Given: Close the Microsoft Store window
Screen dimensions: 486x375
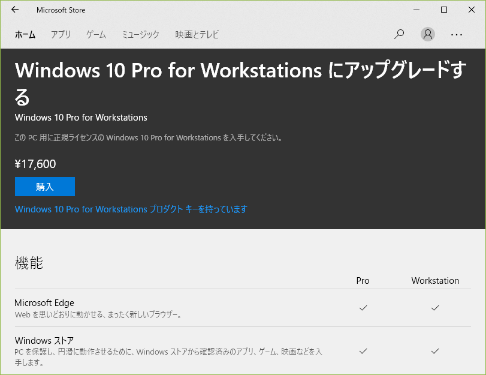Looking at the screenshot, I should pyautogui.click(x=472, y=10).
